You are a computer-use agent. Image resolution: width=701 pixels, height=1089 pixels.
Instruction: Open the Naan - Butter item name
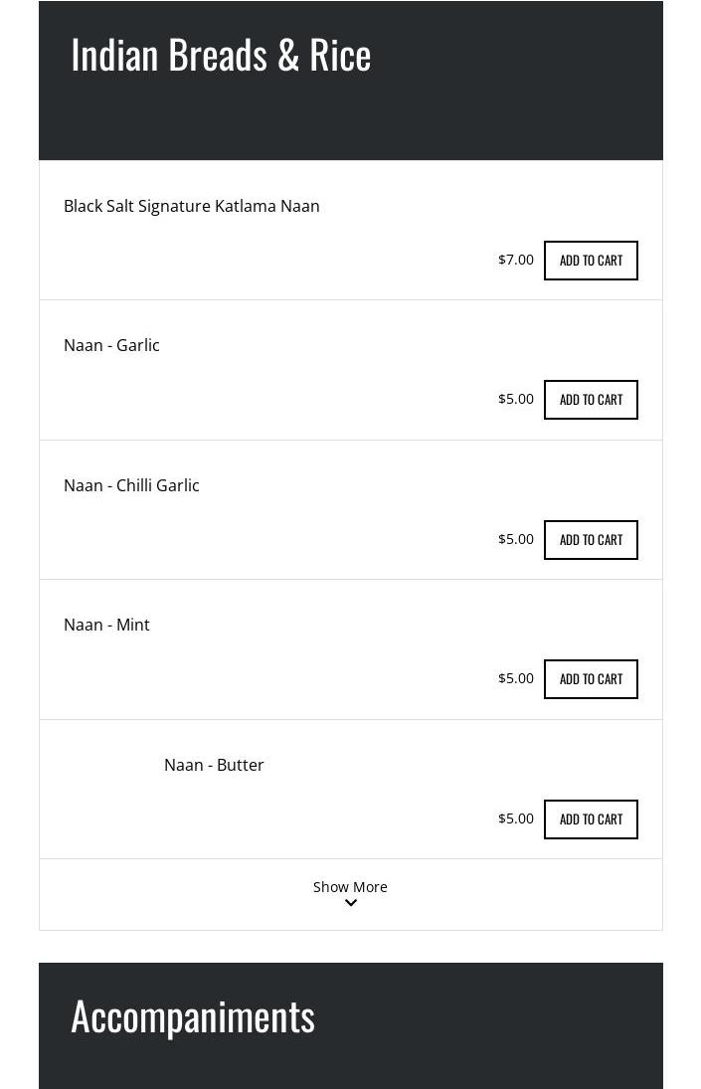(214, 765)
